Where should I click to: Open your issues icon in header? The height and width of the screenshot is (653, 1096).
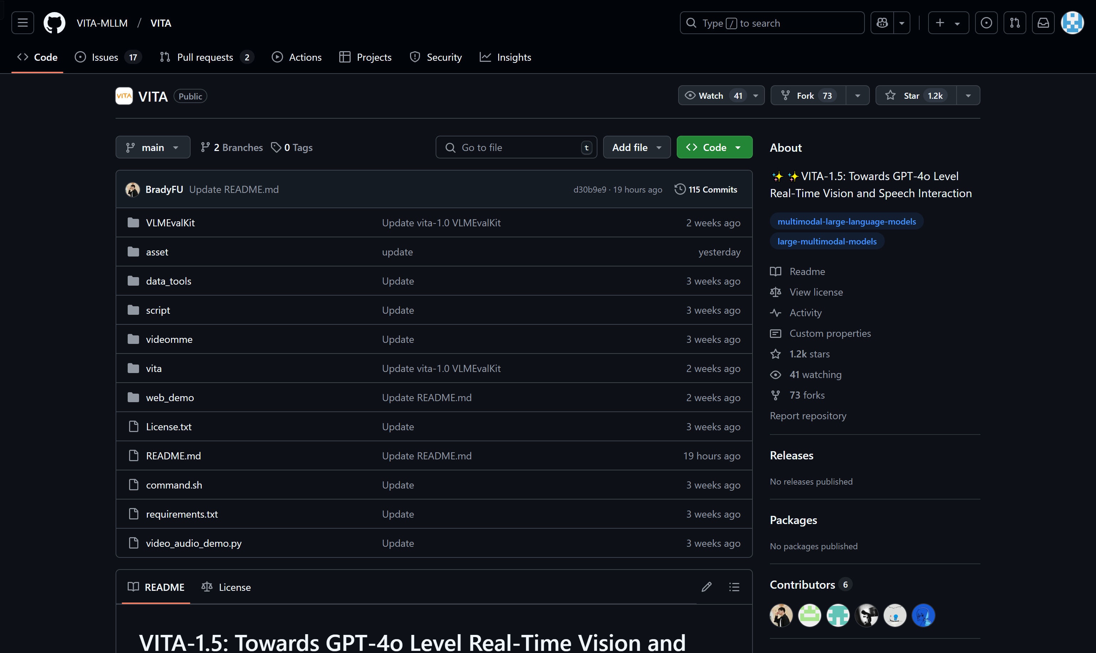(x=986, y=23)
